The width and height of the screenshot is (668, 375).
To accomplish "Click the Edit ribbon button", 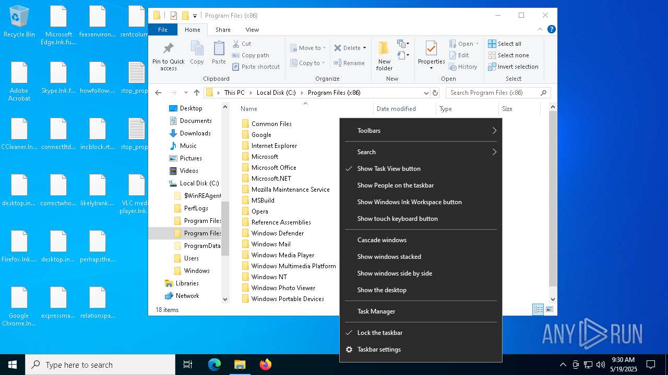I will click(459, 55).
